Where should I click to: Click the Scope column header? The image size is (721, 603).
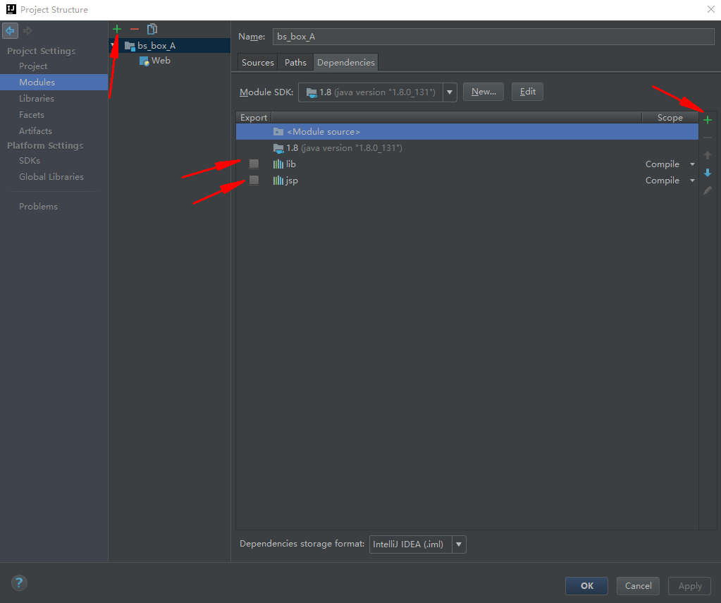670,117
